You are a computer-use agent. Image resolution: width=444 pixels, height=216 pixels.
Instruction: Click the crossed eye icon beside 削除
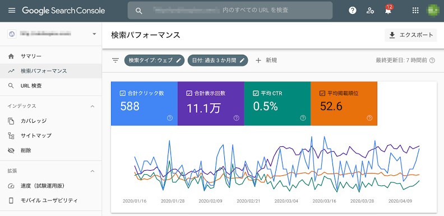point(11,151)
